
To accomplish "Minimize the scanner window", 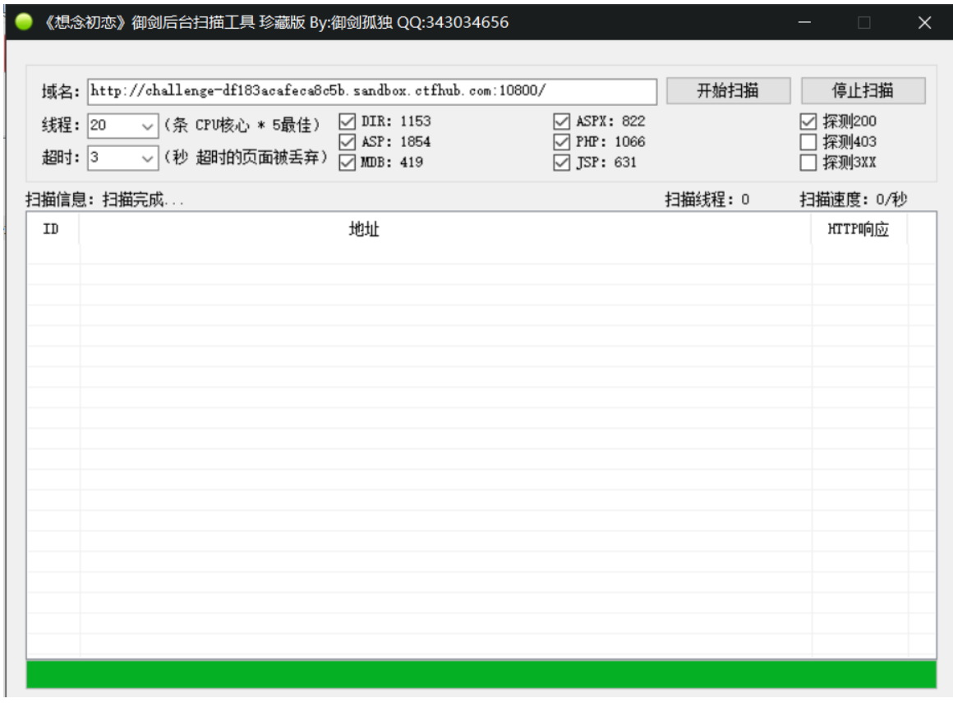I will 804,22.
